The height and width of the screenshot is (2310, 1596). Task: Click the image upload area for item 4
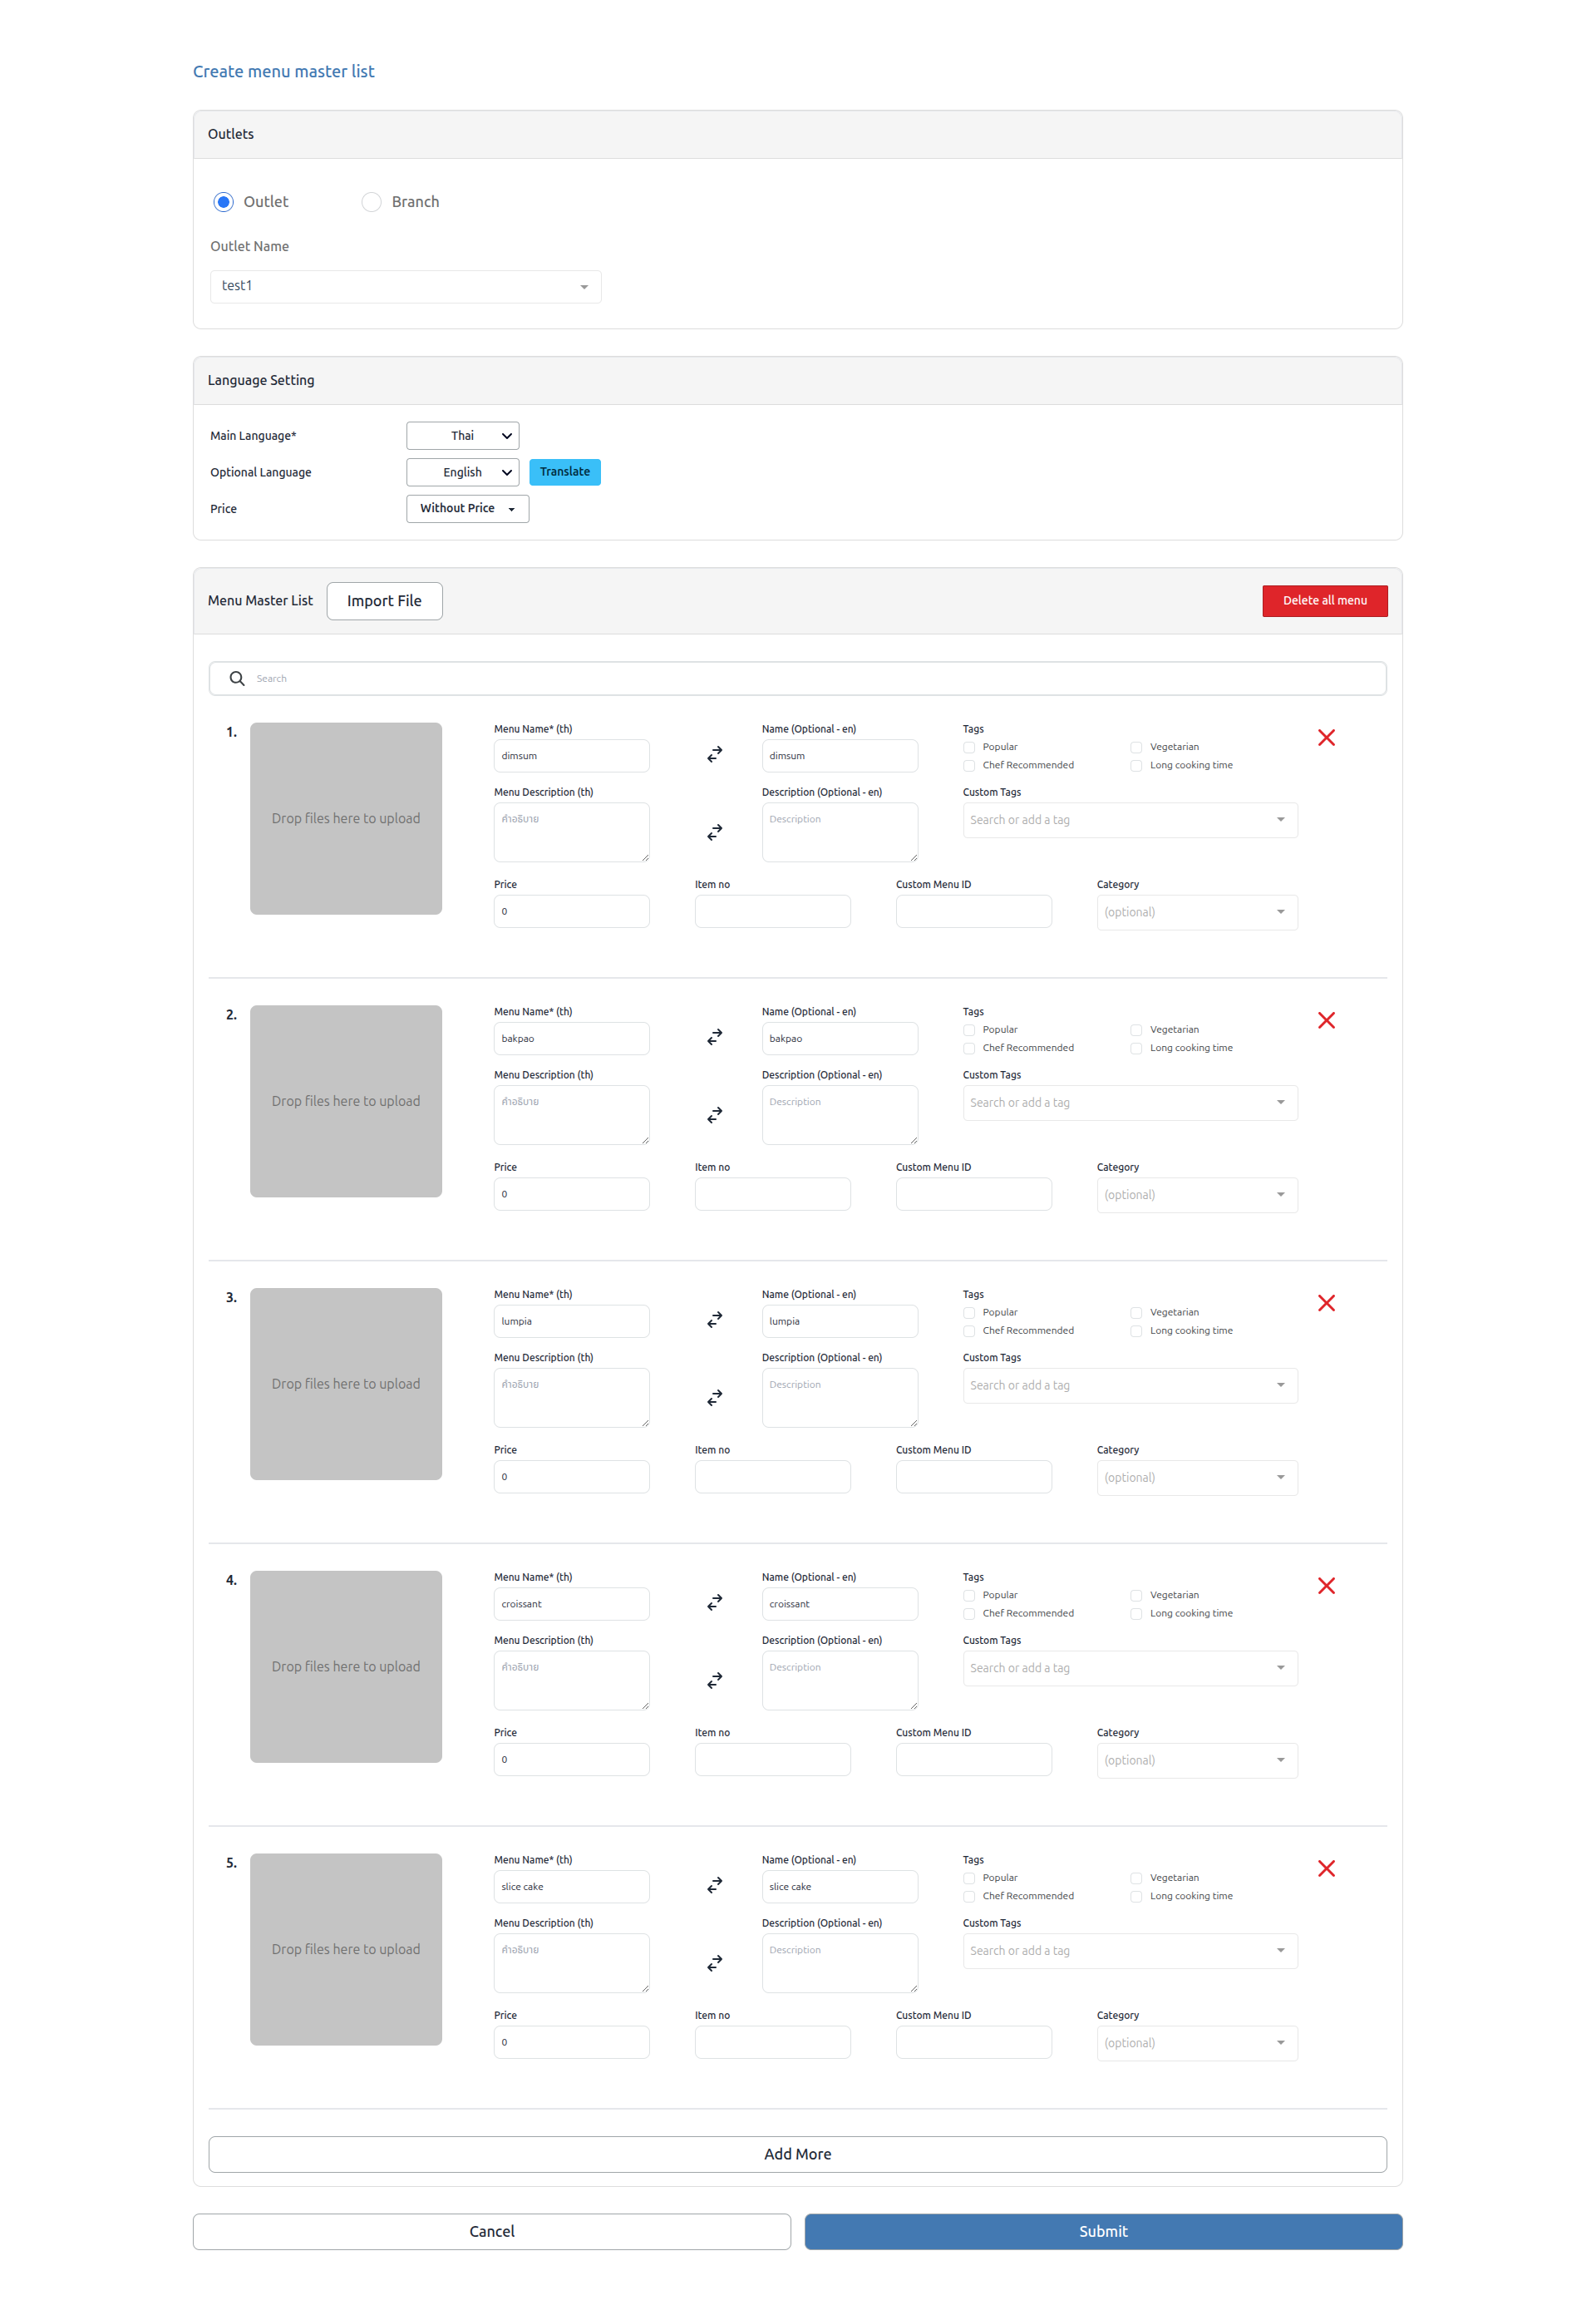(x=346, y=1666)
